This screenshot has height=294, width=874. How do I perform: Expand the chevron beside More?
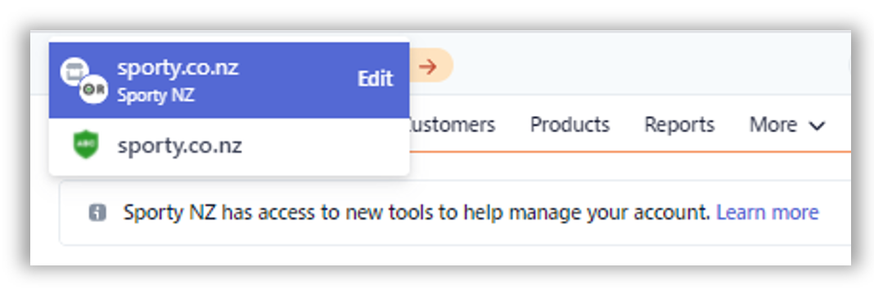[x=817, y=126]
